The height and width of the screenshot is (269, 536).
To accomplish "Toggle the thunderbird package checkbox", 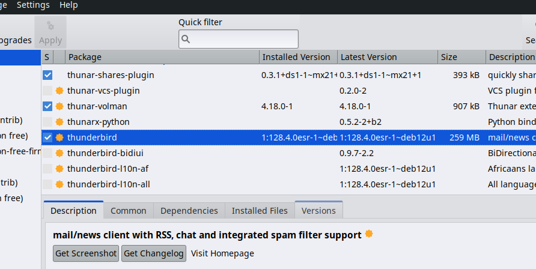I will pos(47,138).
